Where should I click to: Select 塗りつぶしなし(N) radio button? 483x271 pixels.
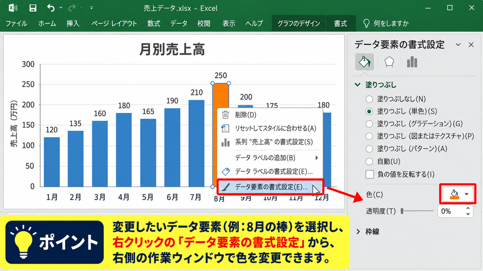[x=369, y=99]
